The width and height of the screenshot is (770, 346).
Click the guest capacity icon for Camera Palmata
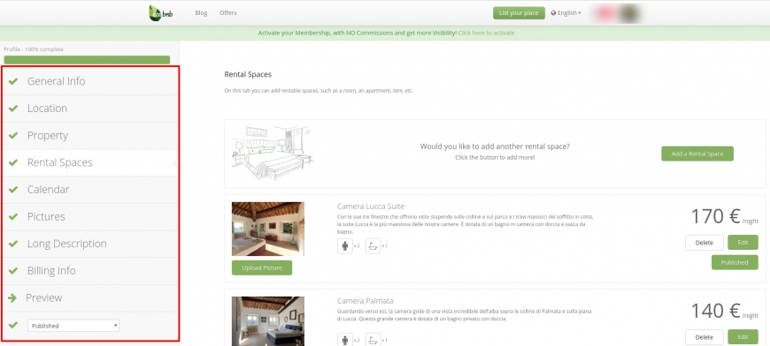point(345,339)
